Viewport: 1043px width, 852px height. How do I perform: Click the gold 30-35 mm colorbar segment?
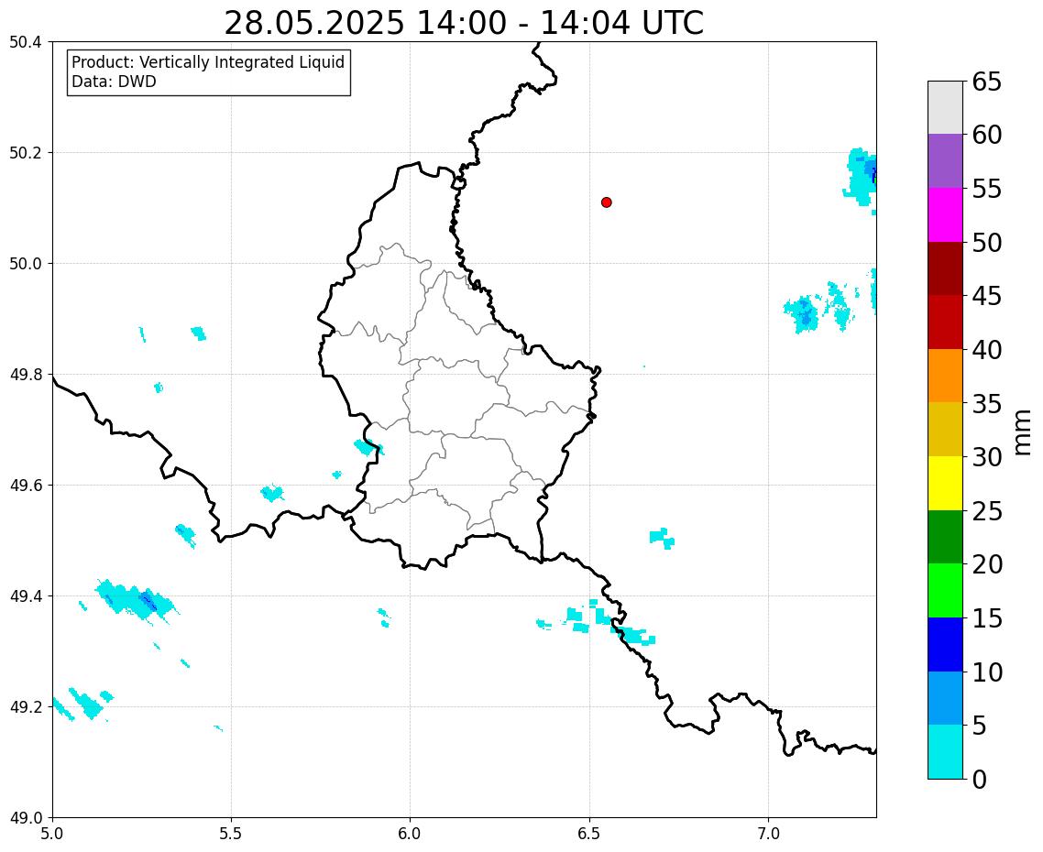tap(945, 430)
